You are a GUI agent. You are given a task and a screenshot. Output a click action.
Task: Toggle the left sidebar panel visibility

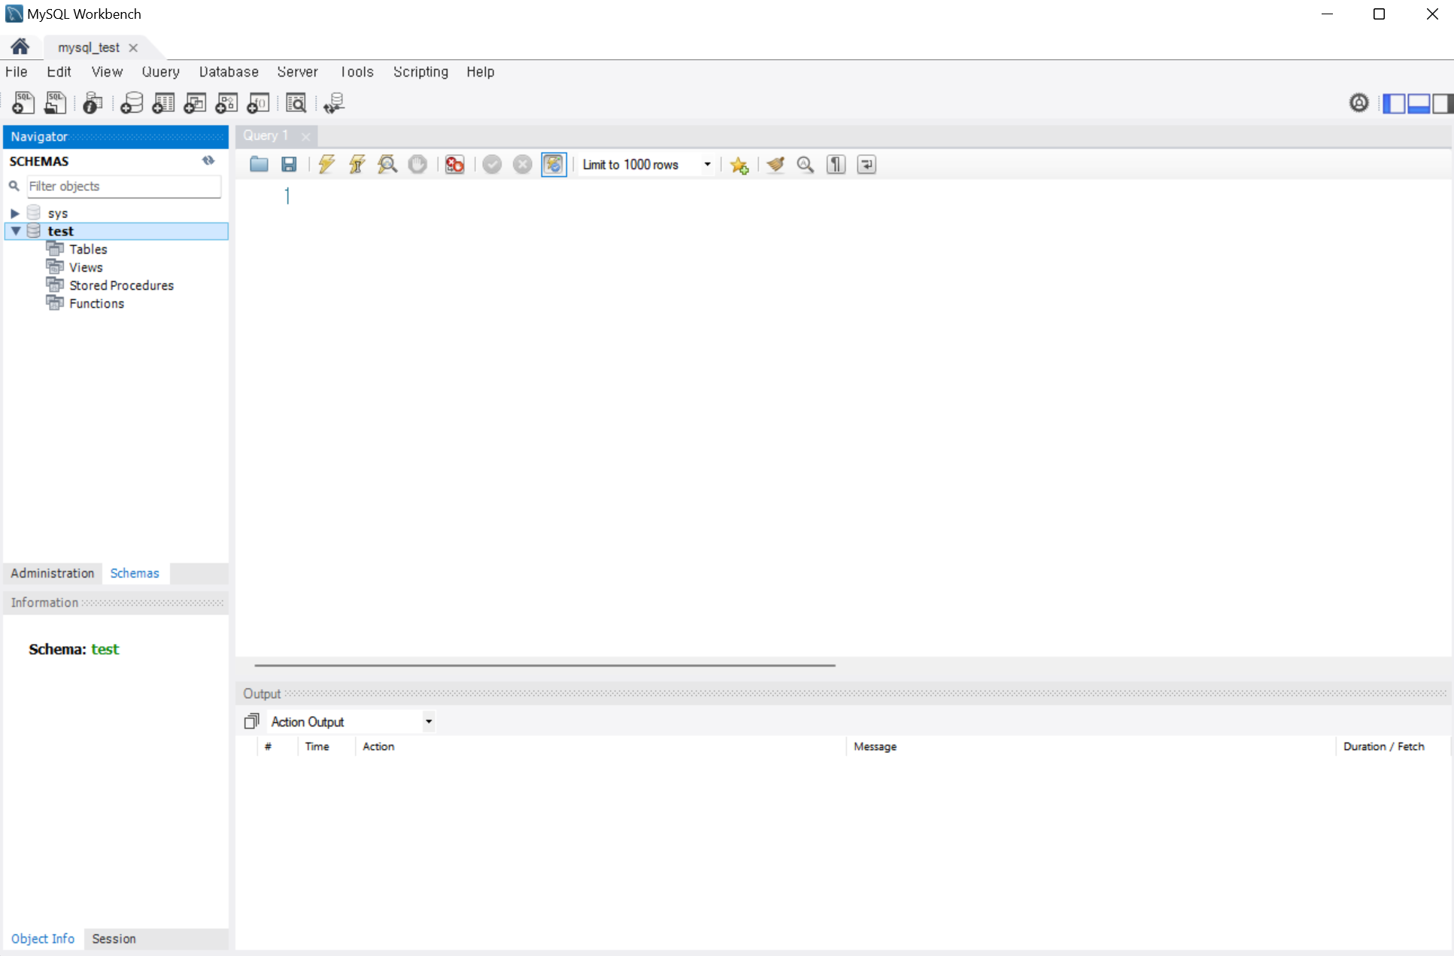(1394, 103)
